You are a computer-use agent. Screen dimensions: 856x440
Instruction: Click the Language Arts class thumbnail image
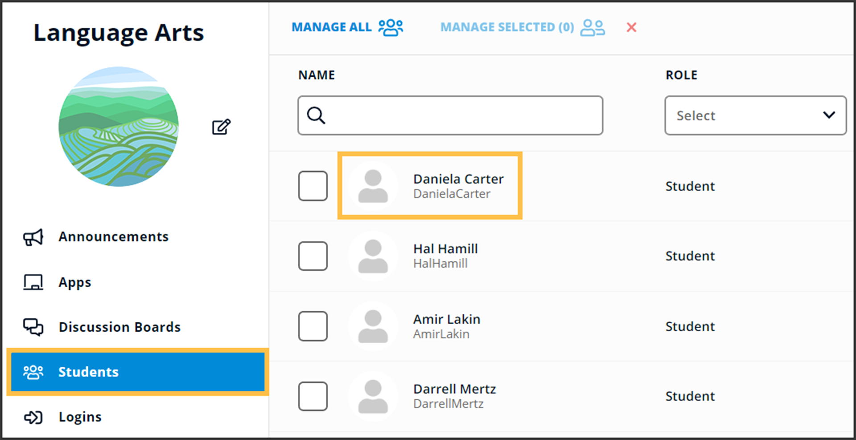pyautogui.click(x=118, y=126)
